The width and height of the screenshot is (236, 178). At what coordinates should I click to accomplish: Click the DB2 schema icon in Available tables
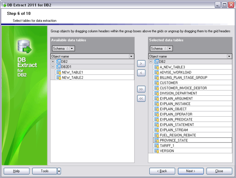(59, 61)
